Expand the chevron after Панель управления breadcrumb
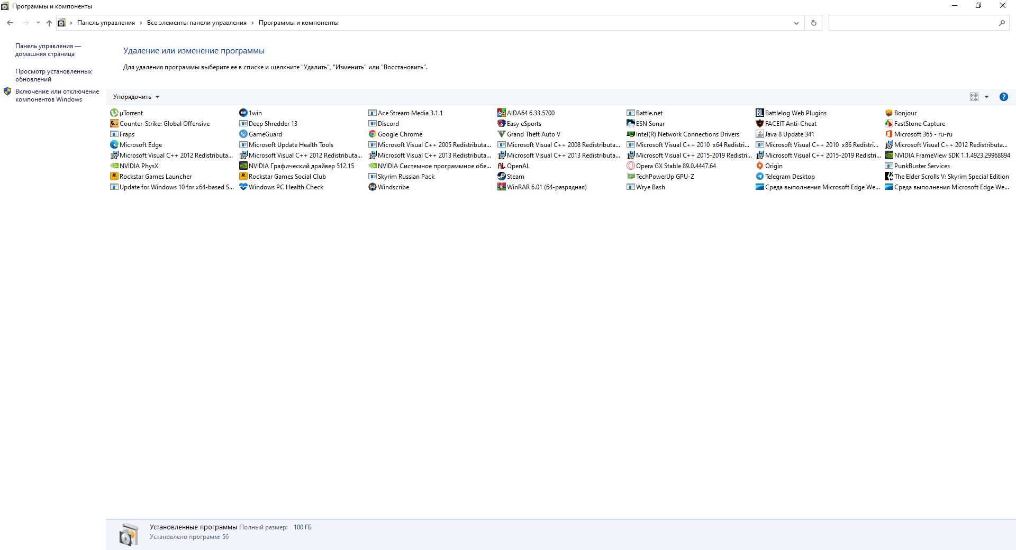1016x550 pixels. 141,23
